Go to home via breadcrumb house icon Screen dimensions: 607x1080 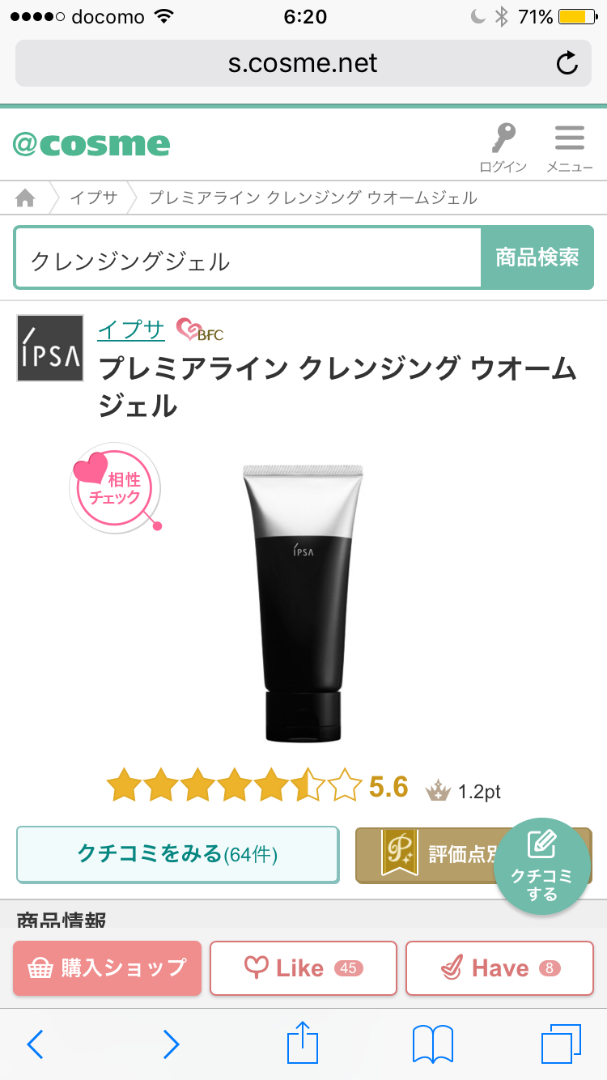click(x=26, y=198)
